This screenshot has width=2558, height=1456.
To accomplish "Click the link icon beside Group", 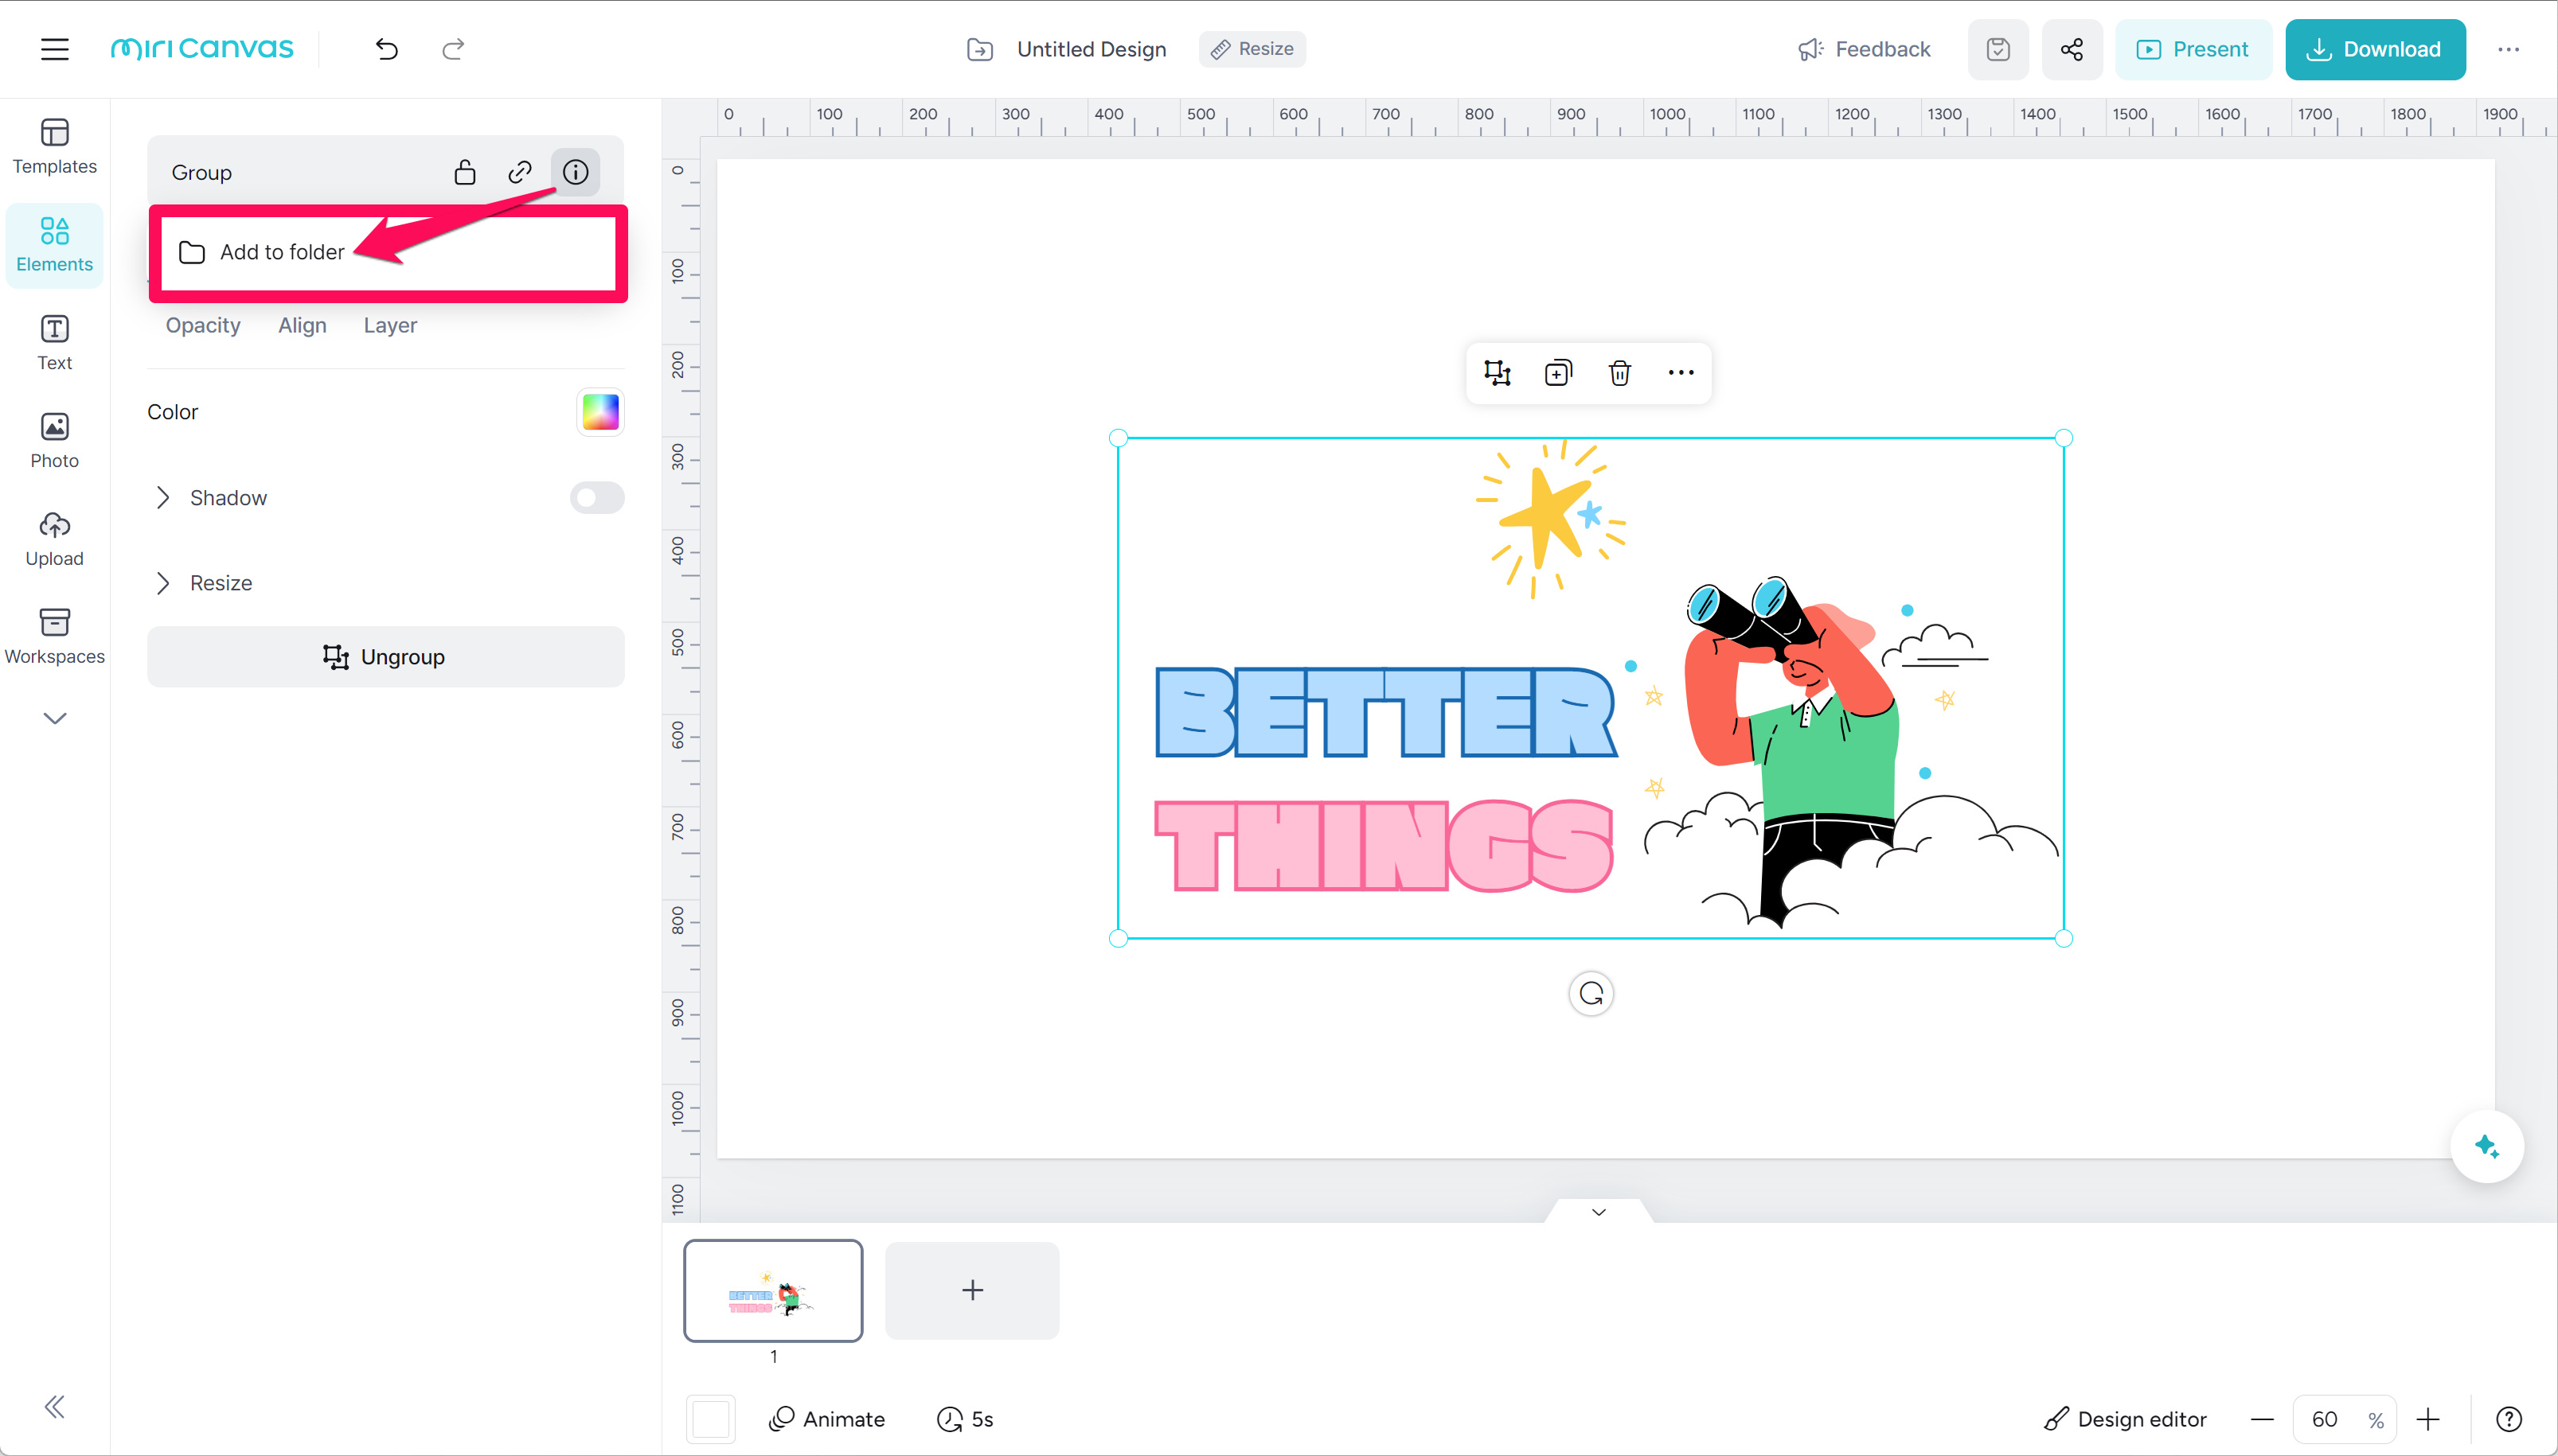I will (x=519, y=172).
